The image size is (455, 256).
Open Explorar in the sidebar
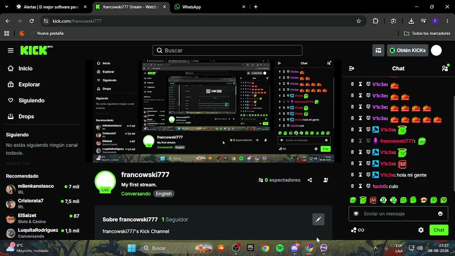click(24, 84)
